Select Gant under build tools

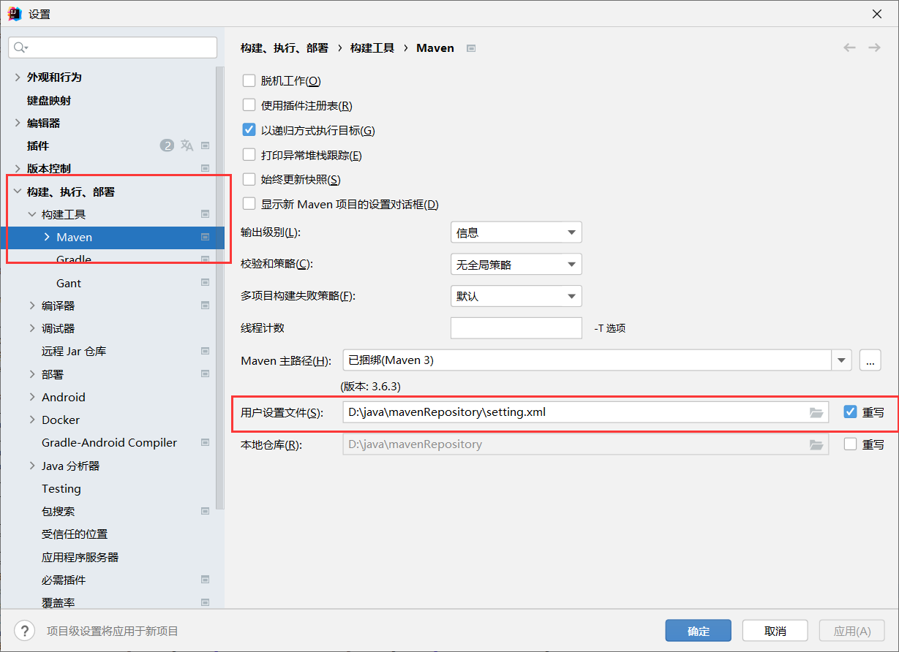coord(69,283)
